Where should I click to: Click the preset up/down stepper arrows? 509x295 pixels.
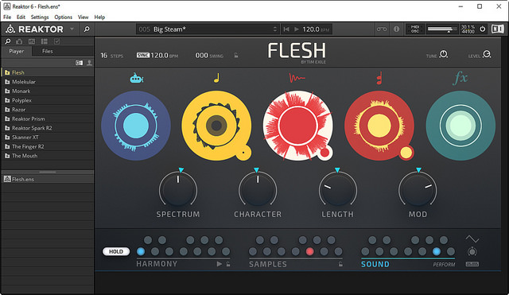(x=275, y=29)
